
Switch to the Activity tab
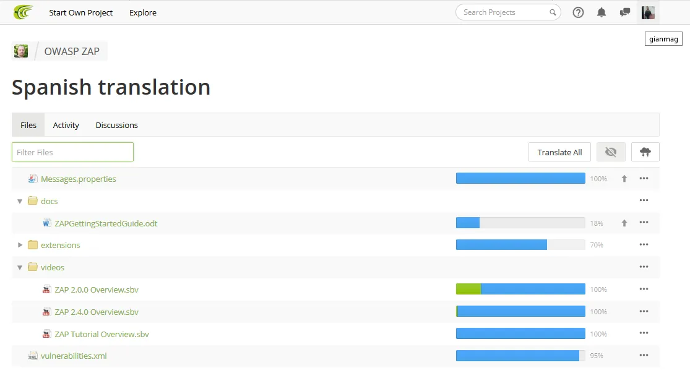[66, 125]
